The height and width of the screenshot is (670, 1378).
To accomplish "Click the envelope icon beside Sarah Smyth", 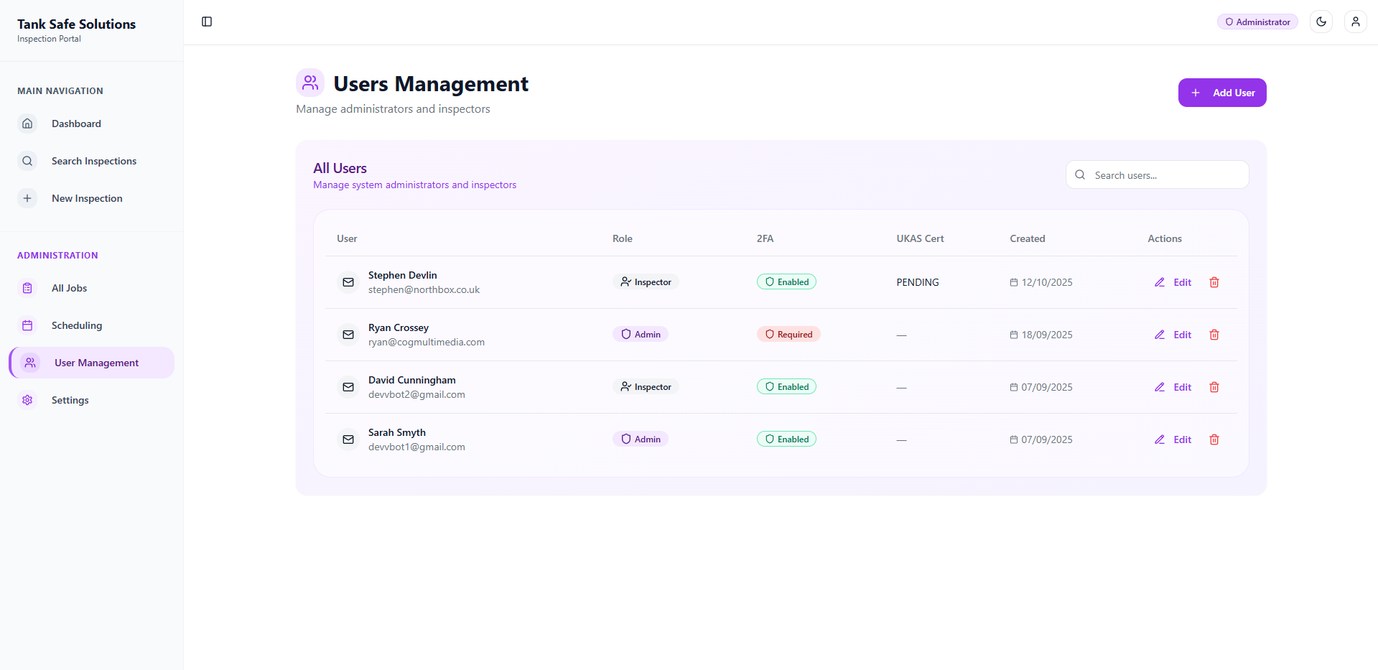I will [x=348, y=439].
